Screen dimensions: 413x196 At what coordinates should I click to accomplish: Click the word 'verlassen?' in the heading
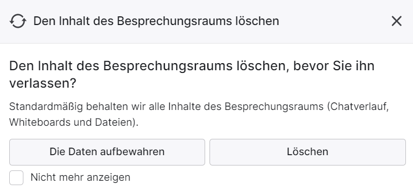pos(42,83)
